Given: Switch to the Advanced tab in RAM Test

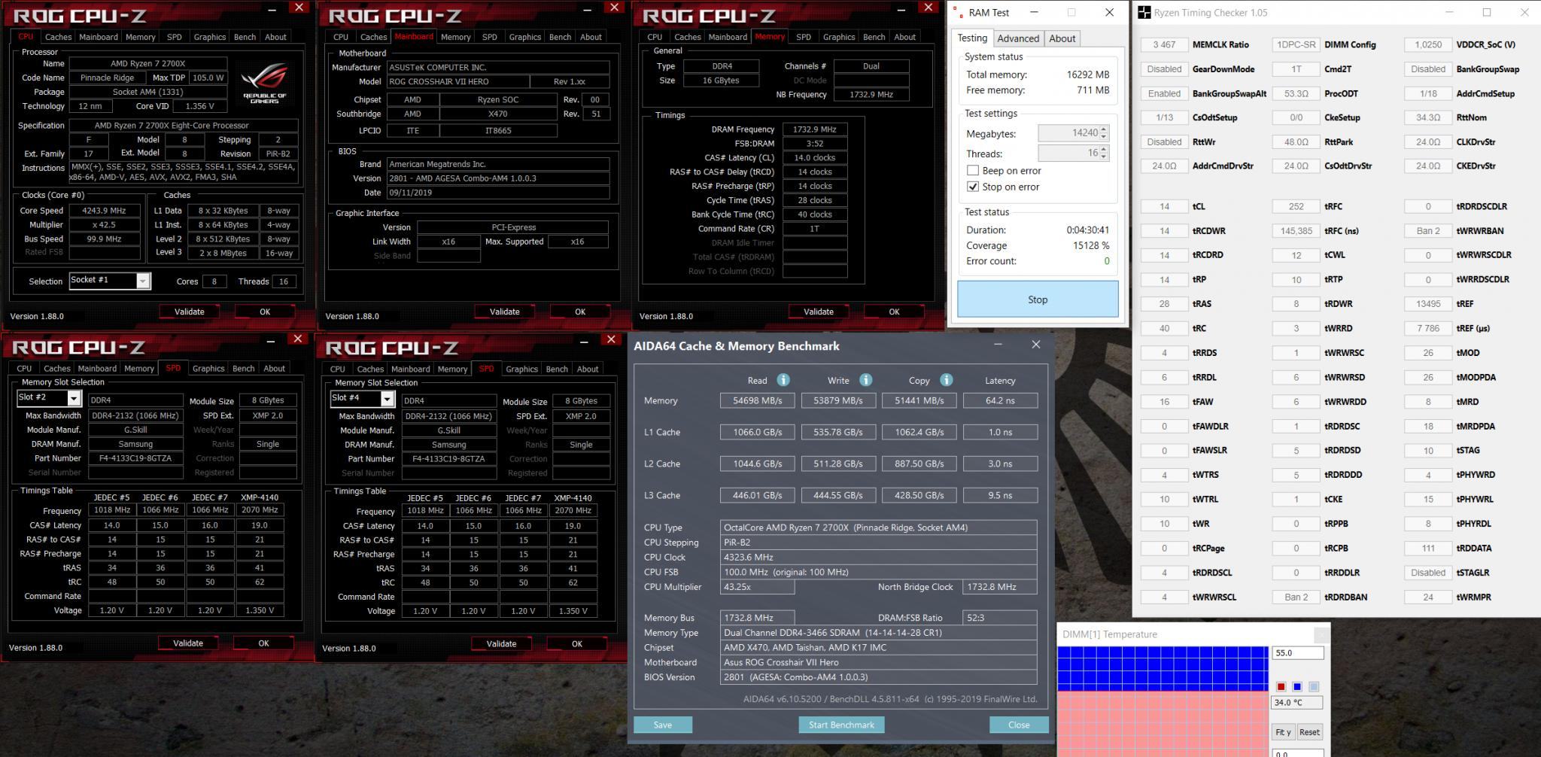Looking at the screenshot, I should pos(1018,38).
